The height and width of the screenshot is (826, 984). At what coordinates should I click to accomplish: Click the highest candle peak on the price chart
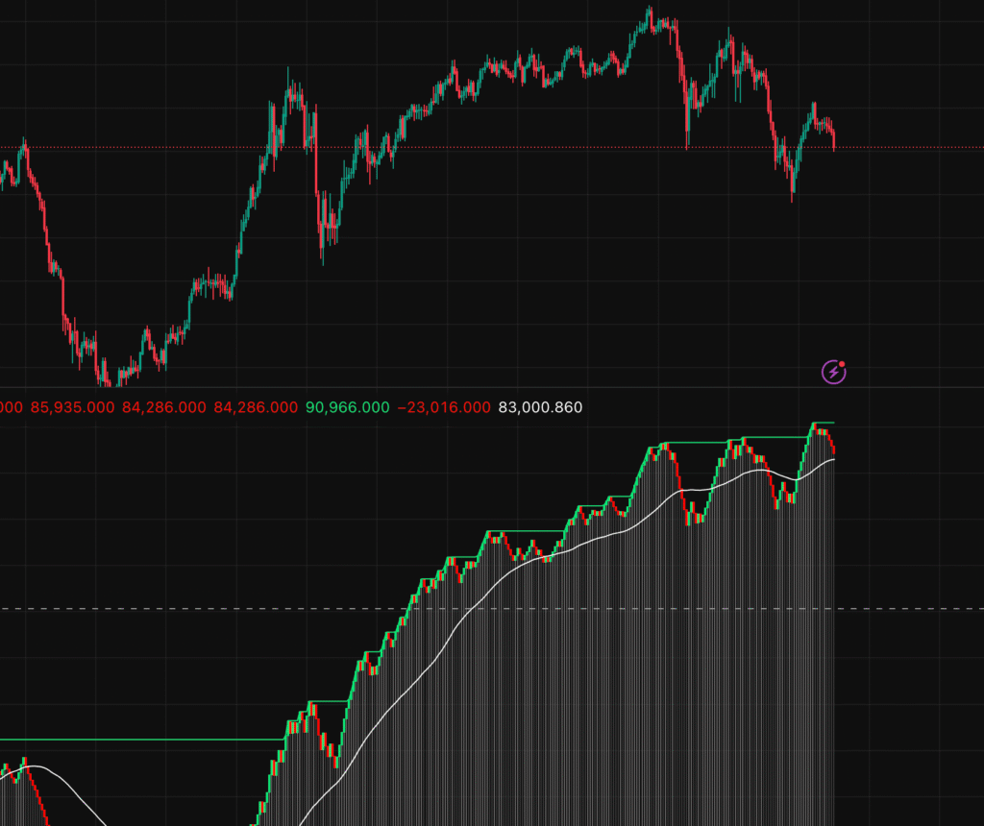650,13
